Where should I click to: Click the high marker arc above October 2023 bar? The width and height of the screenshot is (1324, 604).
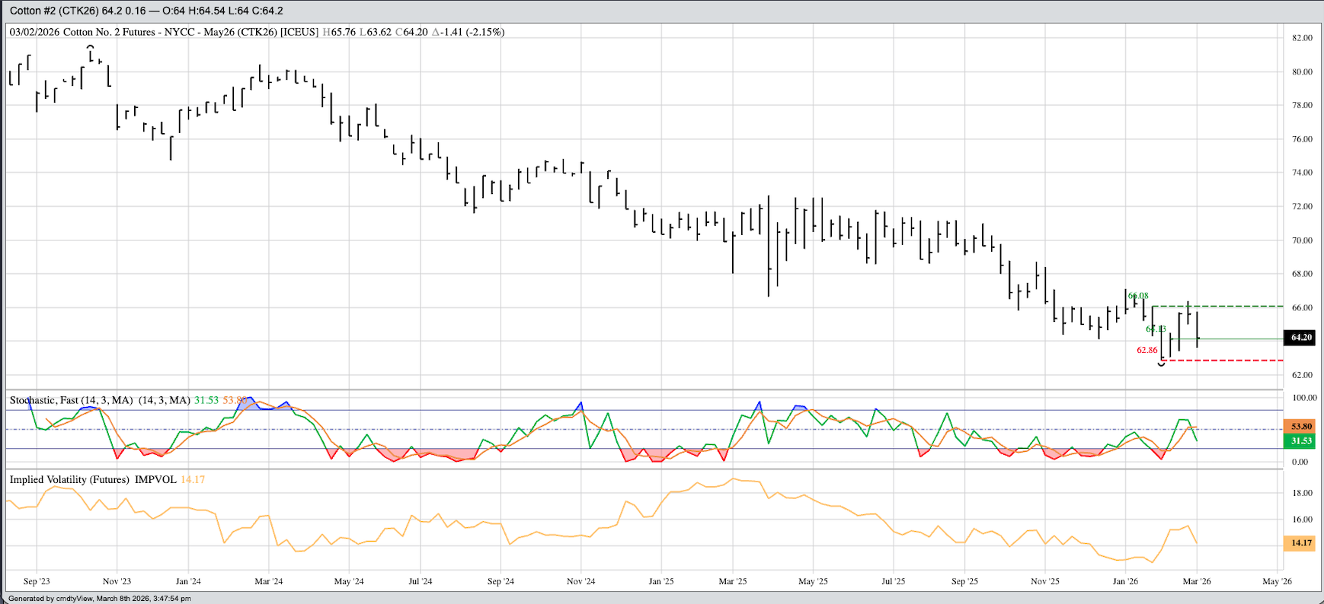click(x=91, y=47)
